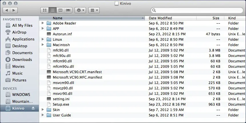246x123 pixels.
Task: Expand the Skin folder
Action: [x=43, y=110]
